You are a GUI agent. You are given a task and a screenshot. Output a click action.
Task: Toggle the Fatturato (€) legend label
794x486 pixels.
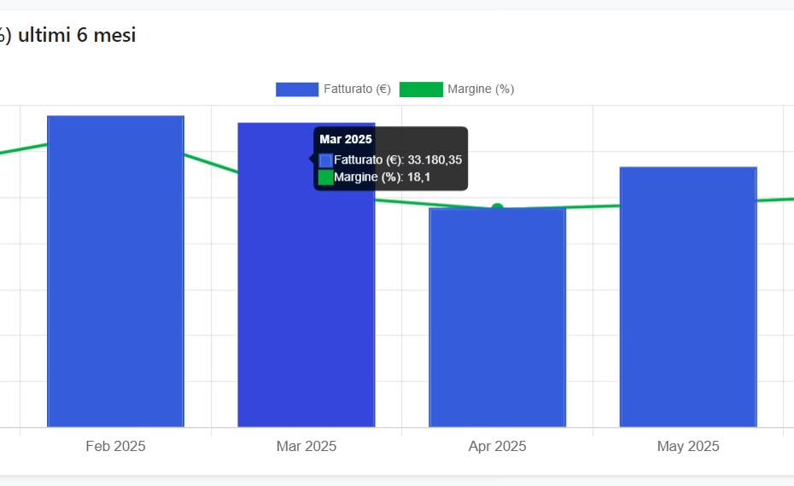click(357, 90)
